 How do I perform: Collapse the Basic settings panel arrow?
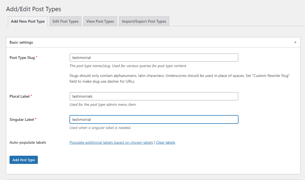point(295,42)
